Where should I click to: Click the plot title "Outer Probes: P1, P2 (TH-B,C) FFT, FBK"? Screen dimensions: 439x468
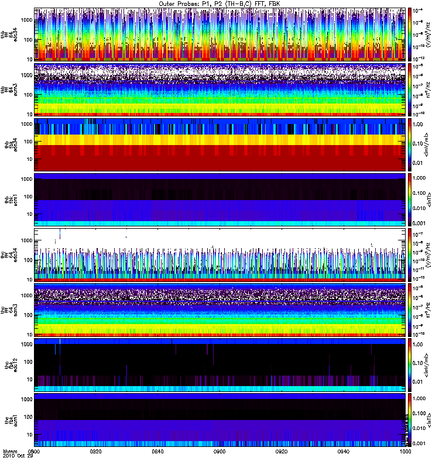coord(220,4)
